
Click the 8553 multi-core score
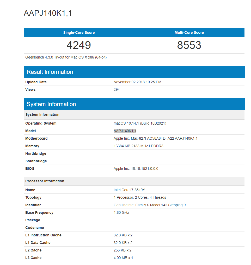(189, 45)
